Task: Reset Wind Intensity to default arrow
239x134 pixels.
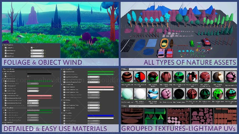Action: 45,51
